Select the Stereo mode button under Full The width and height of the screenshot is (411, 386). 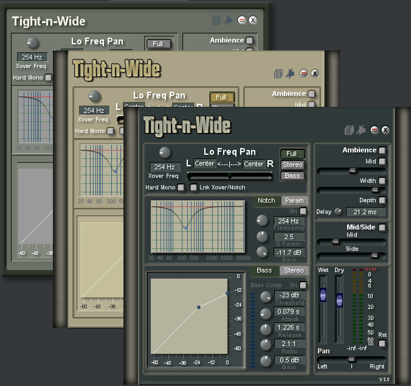[x=292, y=164]
